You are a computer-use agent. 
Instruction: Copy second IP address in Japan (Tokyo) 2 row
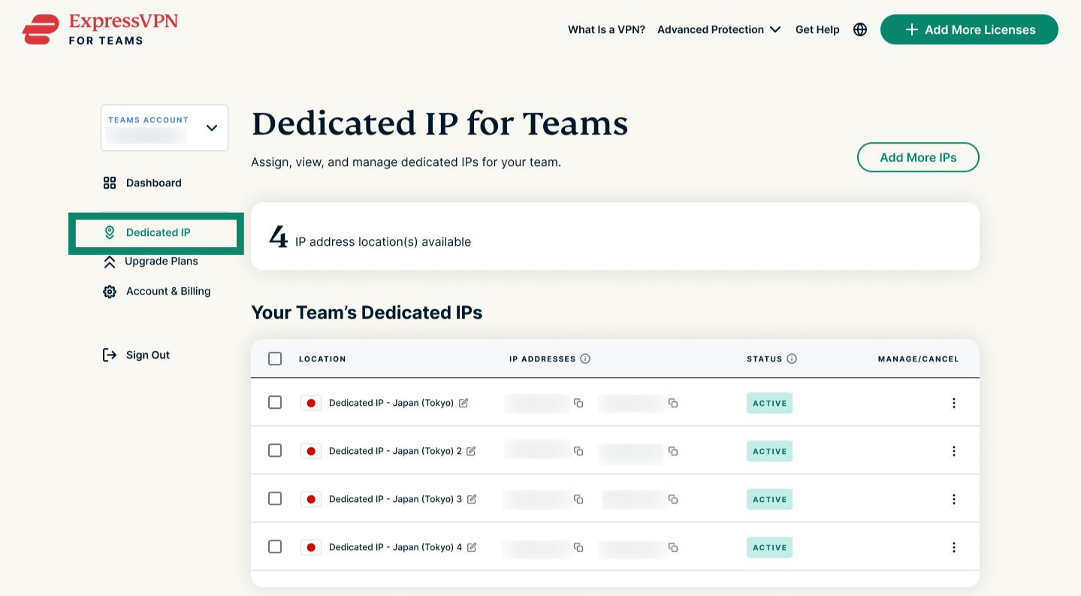coord(673,451)
